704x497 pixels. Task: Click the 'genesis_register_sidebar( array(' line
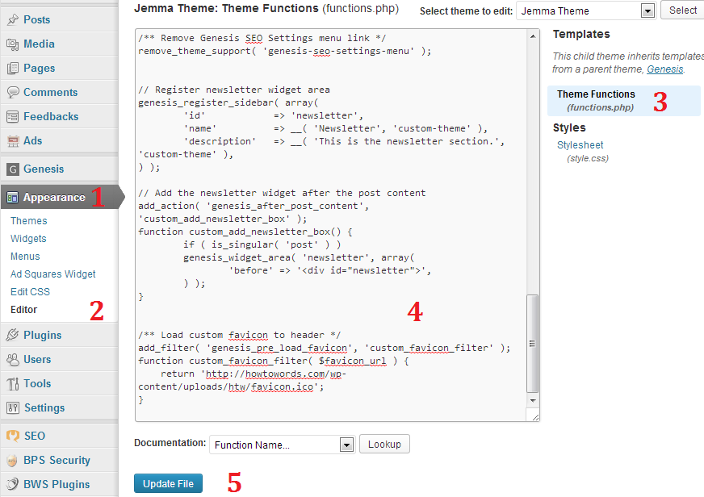(x=228, y=102)
